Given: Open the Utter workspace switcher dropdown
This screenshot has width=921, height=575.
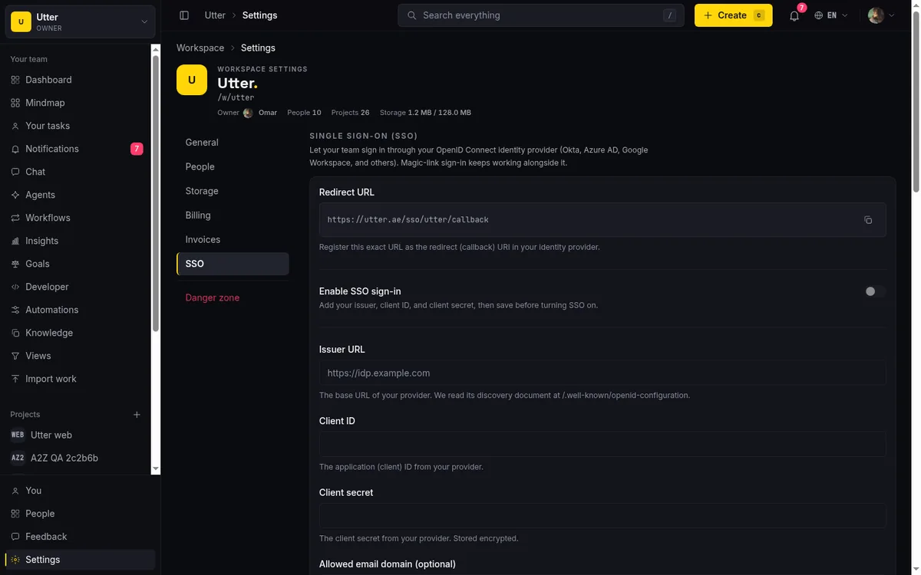Looking at the screenshot, I should (81, 21).
